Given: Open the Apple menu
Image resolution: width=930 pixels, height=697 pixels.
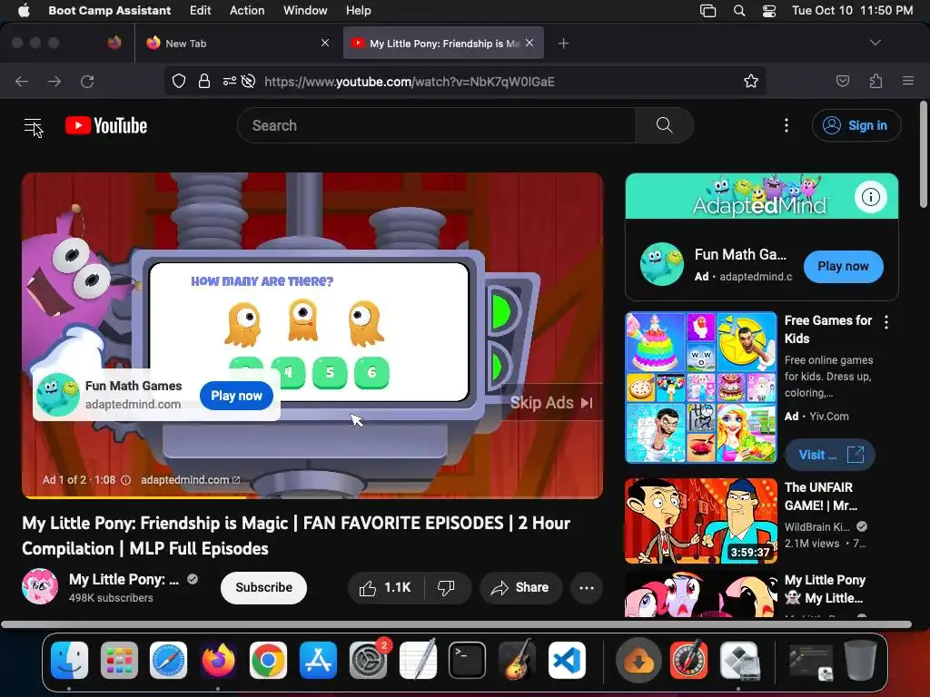Looking at the screenshot, I should tap(24, 10).
